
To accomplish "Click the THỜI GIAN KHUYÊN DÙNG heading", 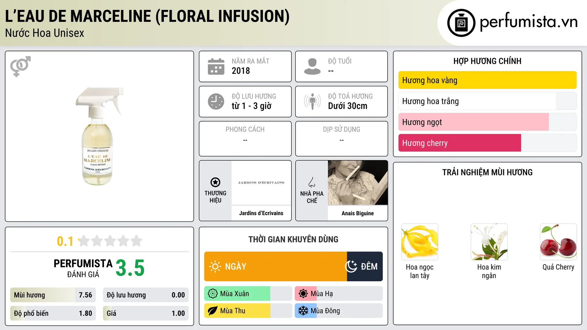I will (293, 239).
